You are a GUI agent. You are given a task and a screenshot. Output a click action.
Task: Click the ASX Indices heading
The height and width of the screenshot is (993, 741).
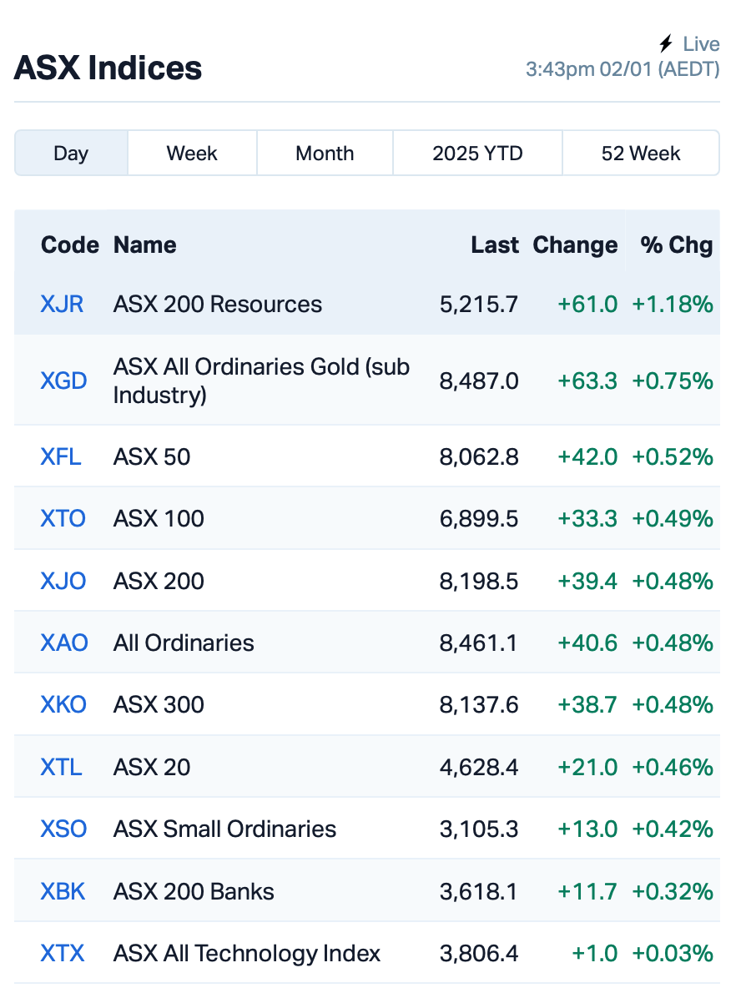point(108,68)
